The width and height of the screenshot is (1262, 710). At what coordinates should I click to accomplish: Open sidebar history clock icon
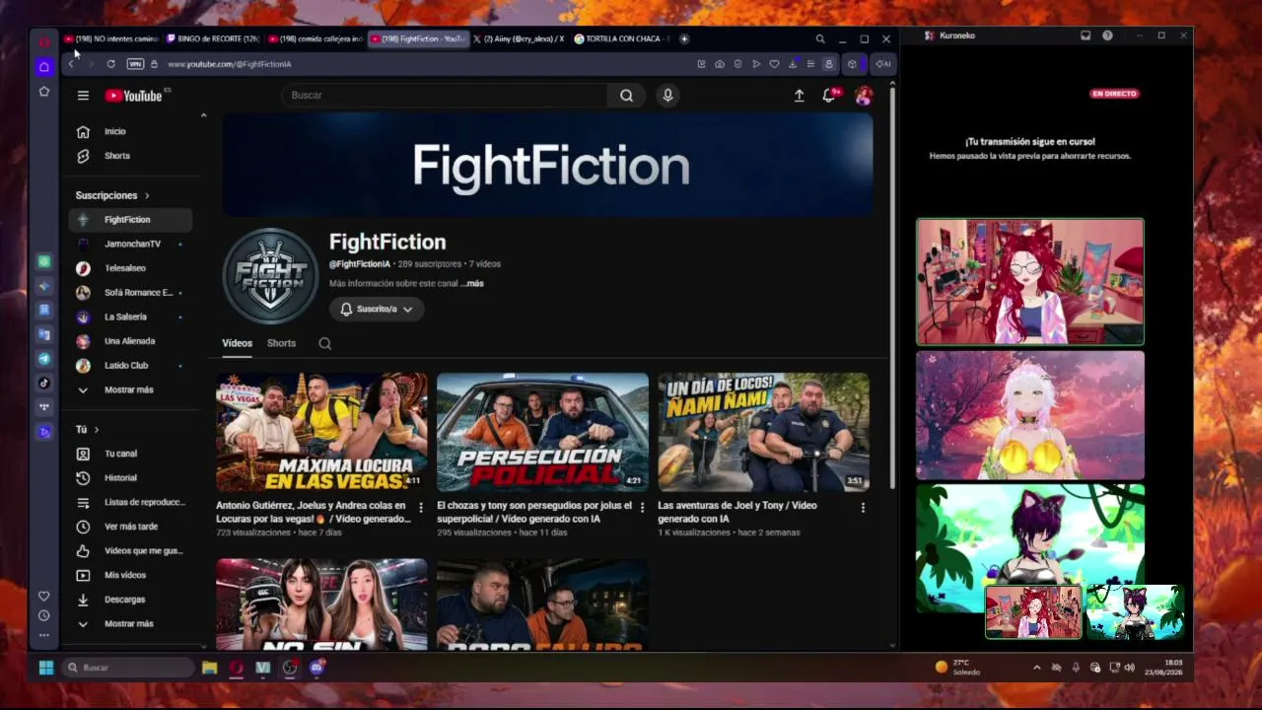pyautogui.click(x=43, y=615)
